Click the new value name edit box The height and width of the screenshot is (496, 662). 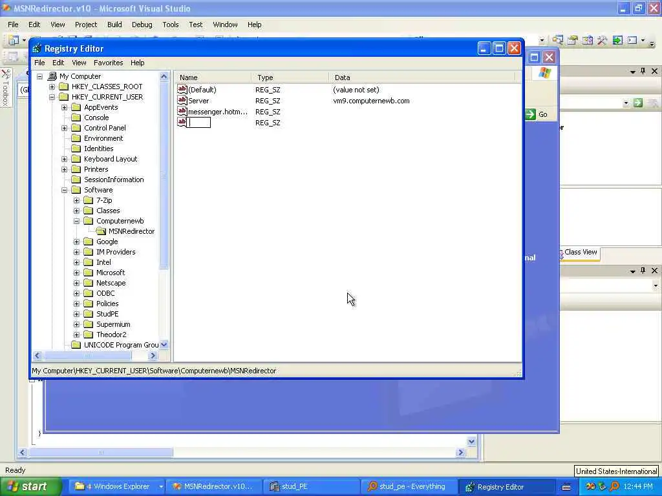(199, 122)
